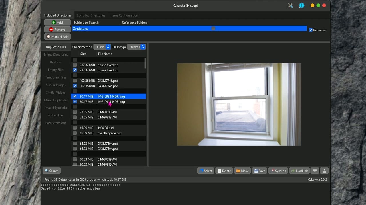Disable the Recursive search checkbox
Viewport: 366px width, 205px height.
[311, 30]
